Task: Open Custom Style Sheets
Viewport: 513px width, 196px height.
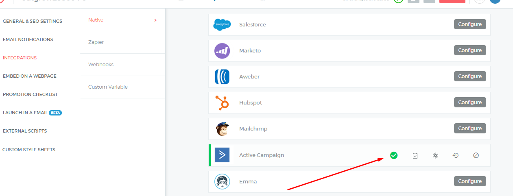Action: coord(29,150)
